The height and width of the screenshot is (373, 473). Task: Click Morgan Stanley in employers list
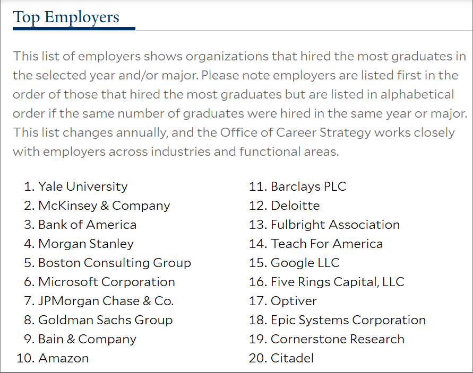[x=86, y=244]
